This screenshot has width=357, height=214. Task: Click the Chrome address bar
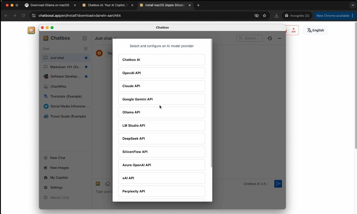tap(145, 16)
